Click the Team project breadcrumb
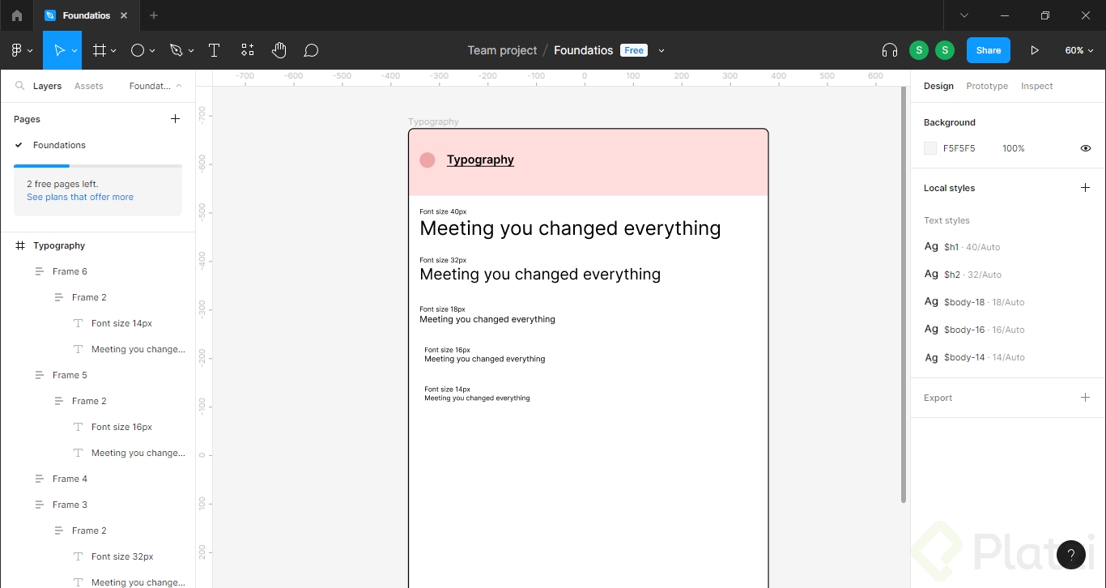The width and height of the screenshot is (1106, 588). [502, 50]
